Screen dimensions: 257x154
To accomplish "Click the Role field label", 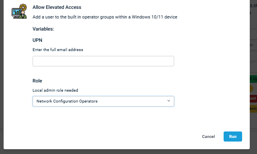I will click(x=37, y=81).
